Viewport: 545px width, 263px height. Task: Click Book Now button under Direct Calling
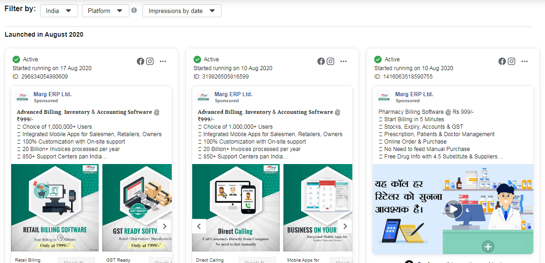(257, 261)
